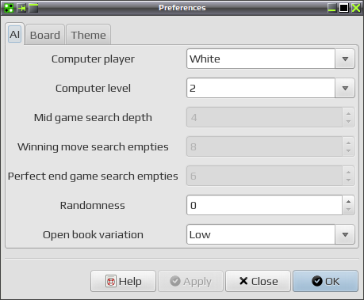Screen dimensions: 364x300
Task: Open Help with the lifebuoy button
Action: click(x=123, y=281)
